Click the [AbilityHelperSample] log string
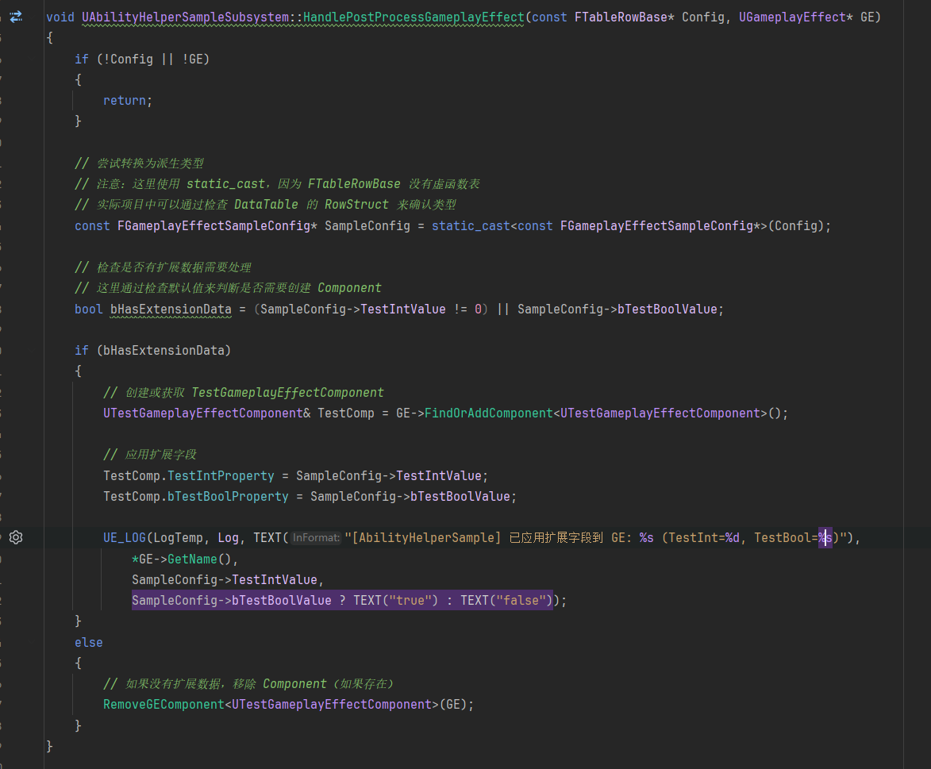The image size is (931, 769). click(x=426, y=537)
